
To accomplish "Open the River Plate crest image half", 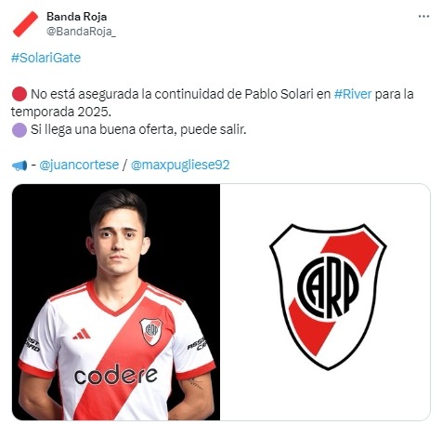I will (x=325, y=302).
